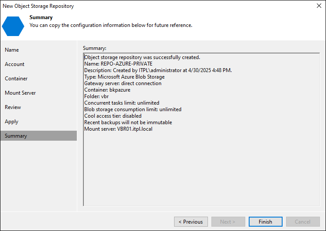This screenshot has height=231, width=326.
Task: Click the disabled Cancel button
Action: point(303,221)
